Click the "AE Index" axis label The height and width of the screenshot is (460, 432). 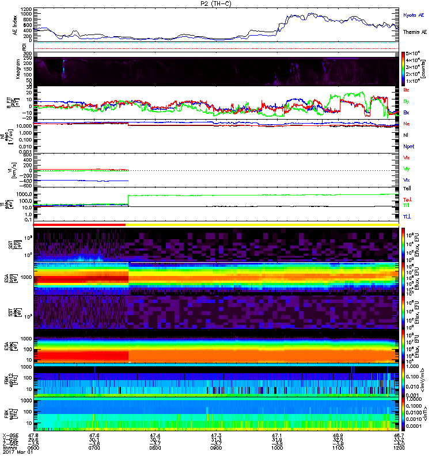point(15,25)
